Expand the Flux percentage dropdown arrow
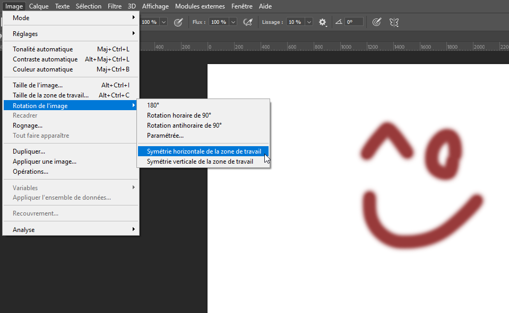The height and width of the screenshot is (313, 509). (x=233, y=22)
